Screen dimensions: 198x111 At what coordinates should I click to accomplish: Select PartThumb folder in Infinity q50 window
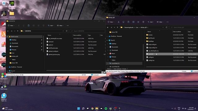coord(151,38)
